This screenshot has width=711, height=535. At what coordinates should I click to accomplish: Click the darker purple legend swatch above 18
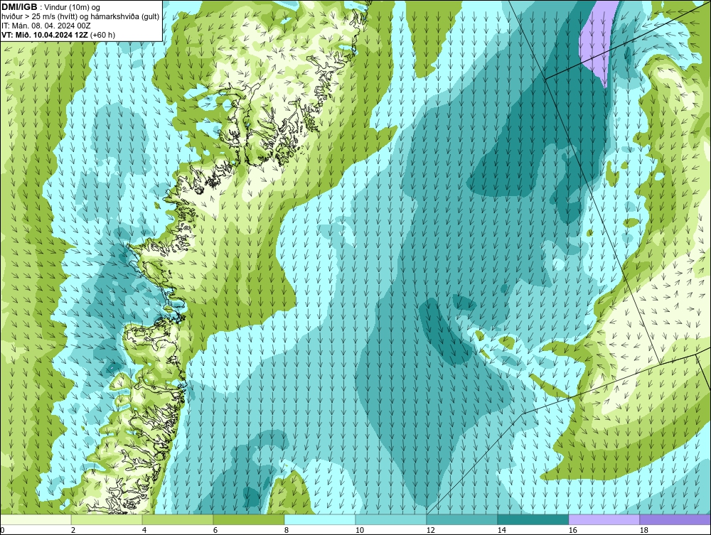tap(675, 519)
